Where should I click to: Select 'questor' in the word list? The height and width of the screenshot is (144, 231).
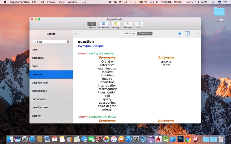(x=51, y=116)
